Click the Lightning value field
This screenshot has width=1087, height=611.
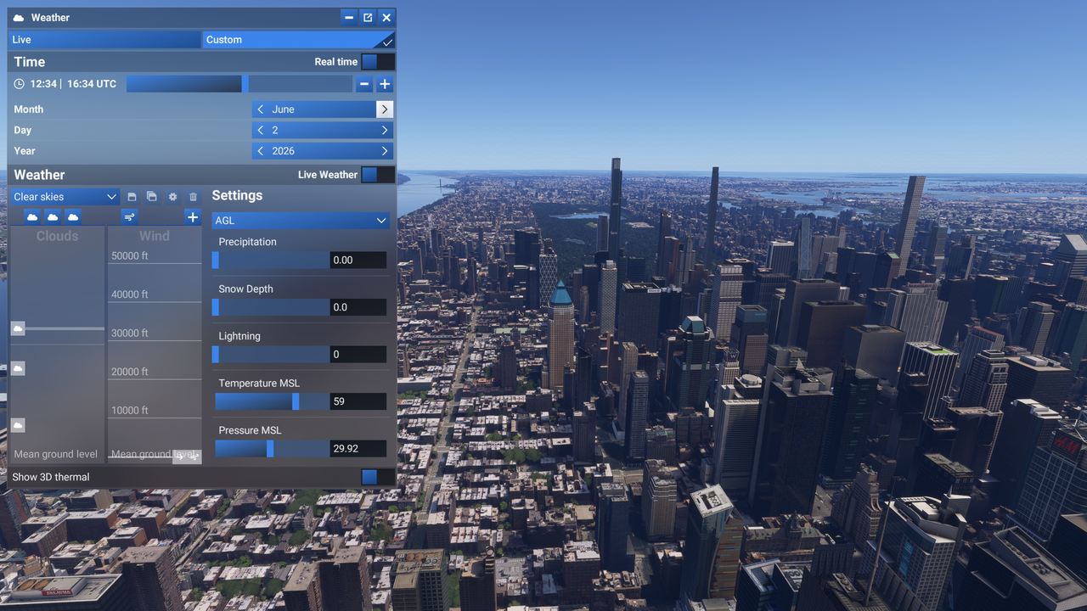click(358, 355)
